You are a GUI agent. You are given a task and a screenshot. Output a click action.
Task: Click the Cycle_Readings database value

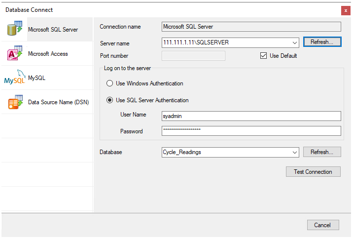[182, 152]
